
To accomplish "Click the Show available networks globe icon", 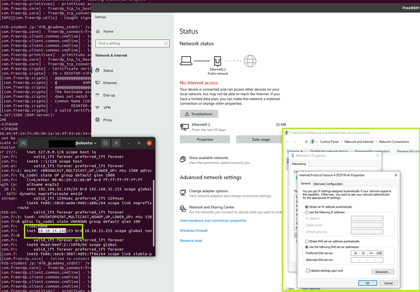I will (183, 159).
